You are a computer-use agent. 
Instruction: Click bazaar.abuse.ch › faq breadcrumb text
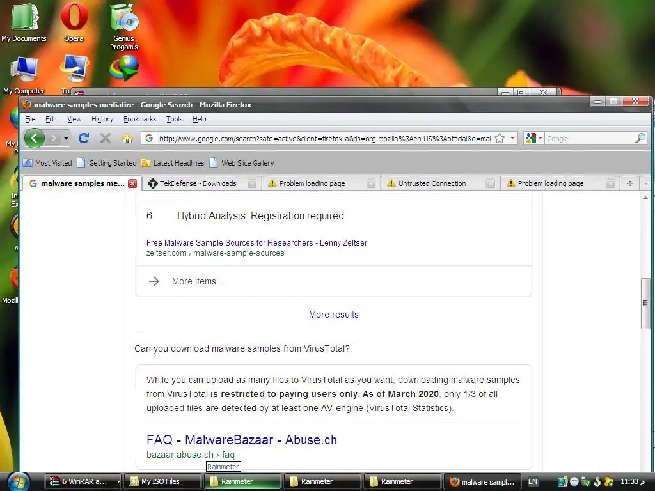(x=191, y=455)
